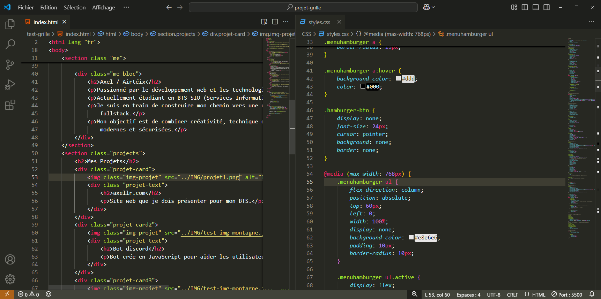This screenshot has height=299, width=601.
Task: Toggle the primary side bar
Action: coord(525,7)
